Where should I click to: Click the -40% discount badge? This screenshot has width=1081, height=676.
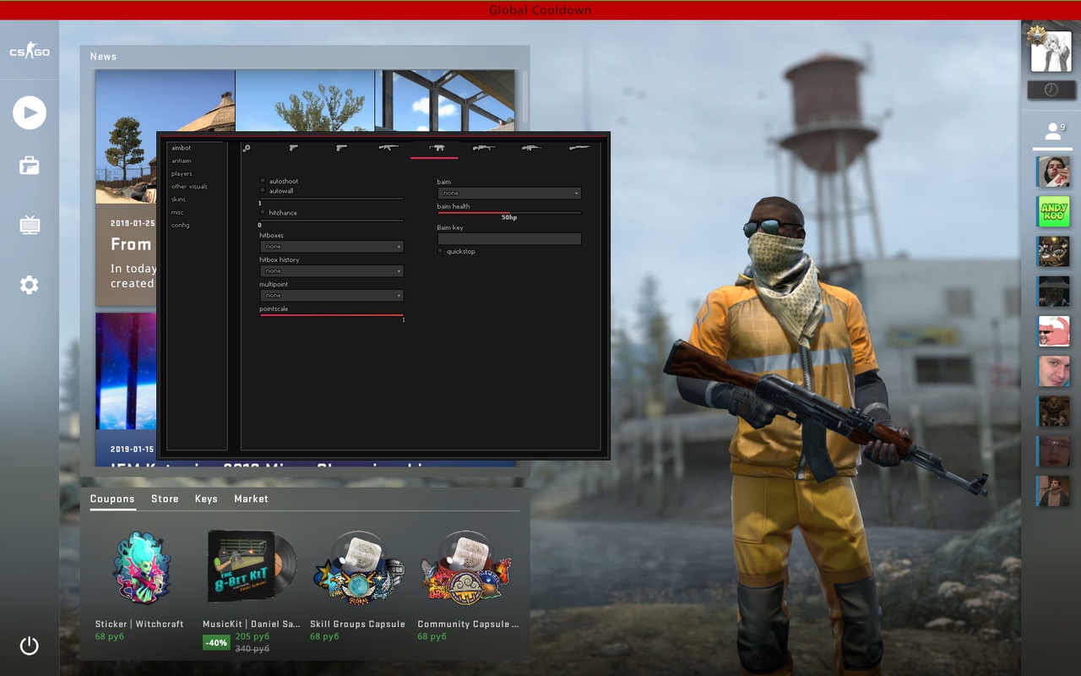216,642
